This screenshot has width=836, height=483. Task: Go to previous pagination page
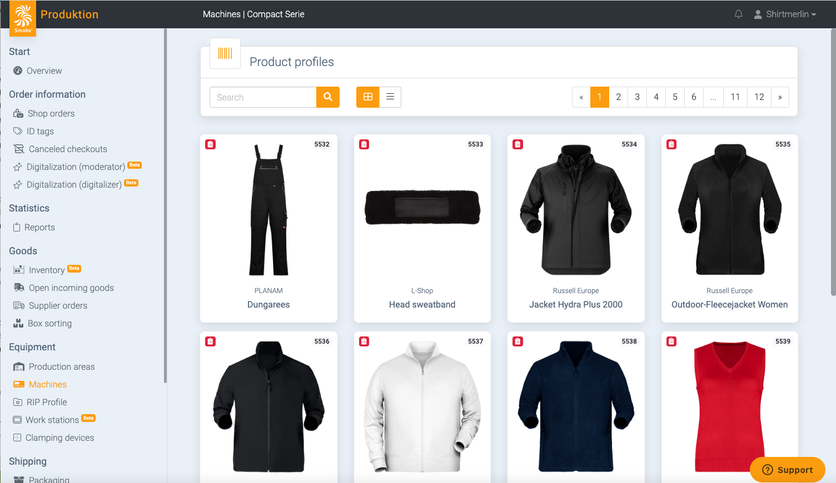click(x=581, y=97)
